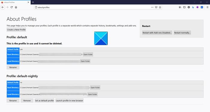The image size is (210, 112).
Task: Open the home page via home icon
Action: 16,7
